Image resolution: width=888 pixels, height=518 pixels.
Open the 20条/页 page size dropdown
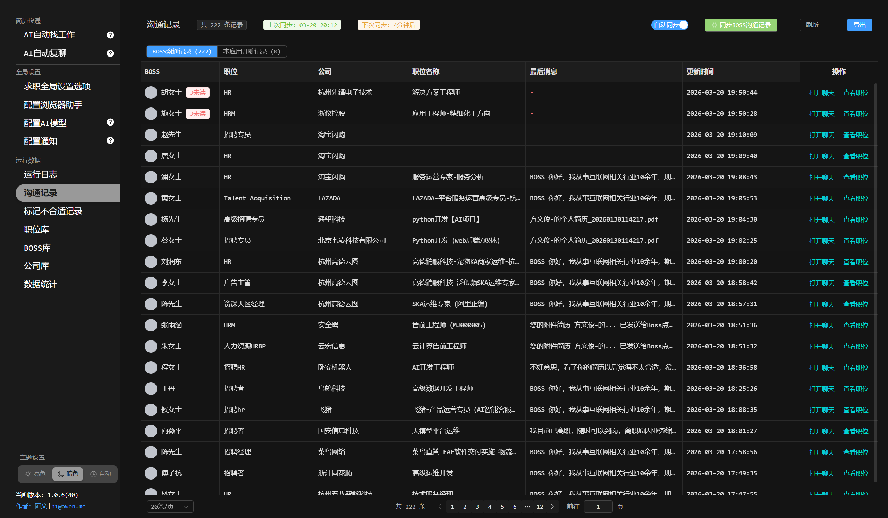pos(170,506)
